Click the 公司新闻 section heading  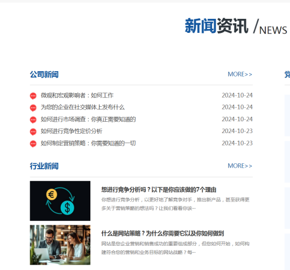coord(44,74)
